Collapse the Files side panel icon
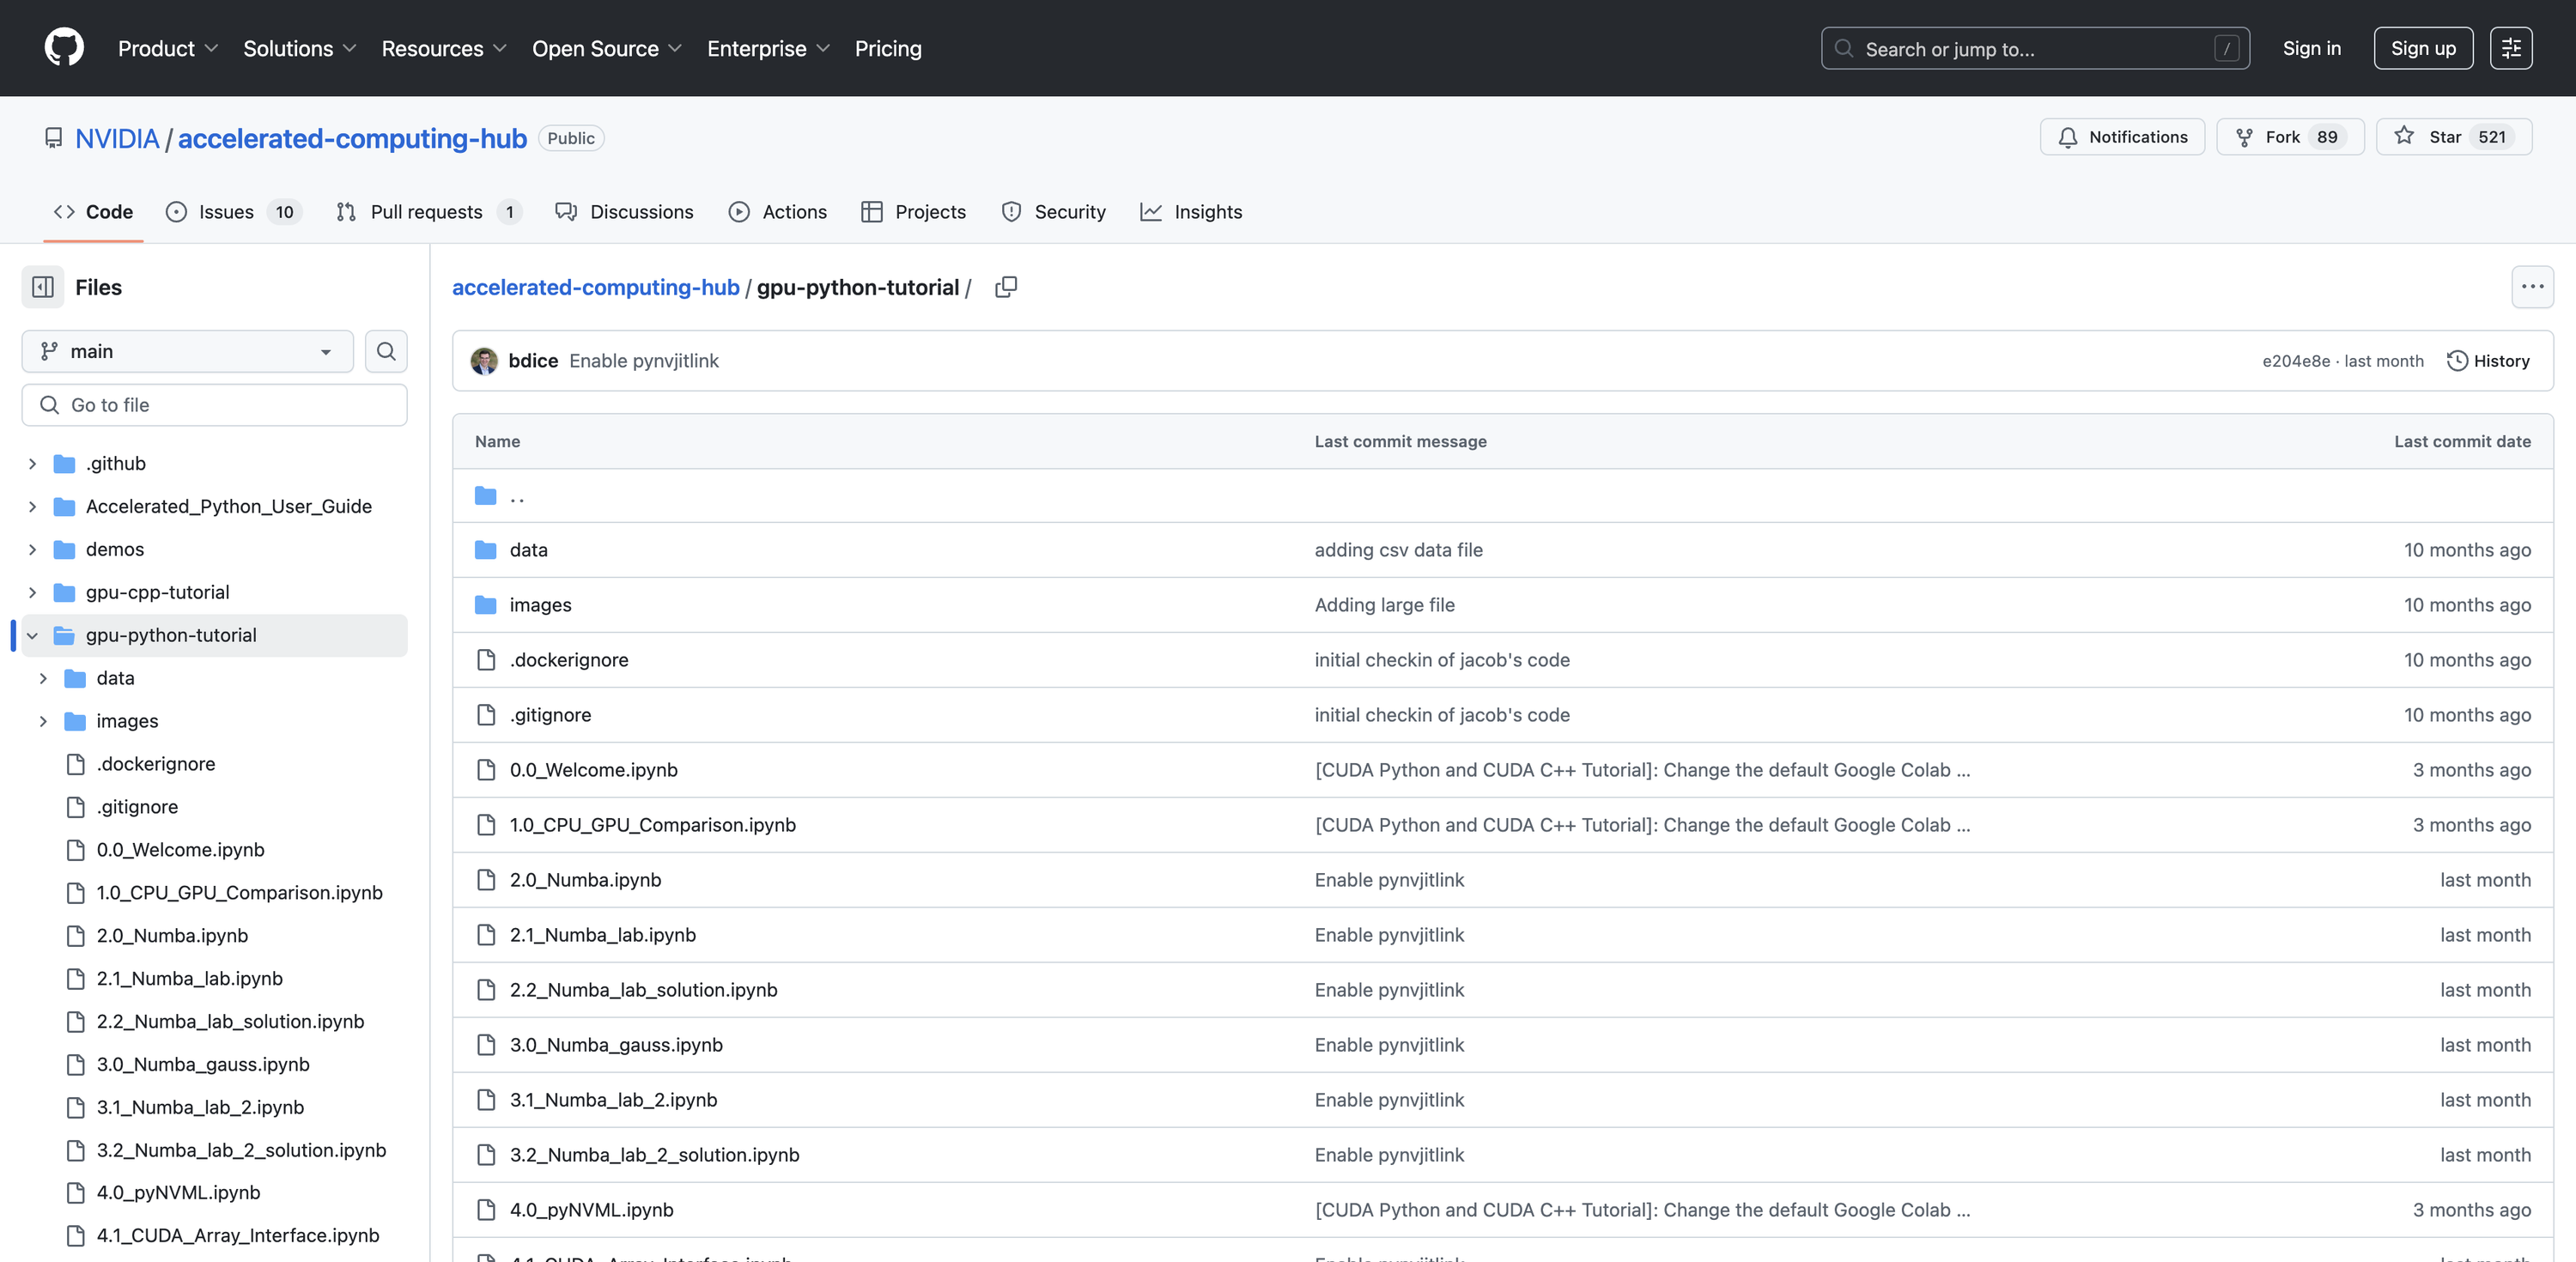The image size is (2576, 1262). pyautogui.click(x=43, y=287)
